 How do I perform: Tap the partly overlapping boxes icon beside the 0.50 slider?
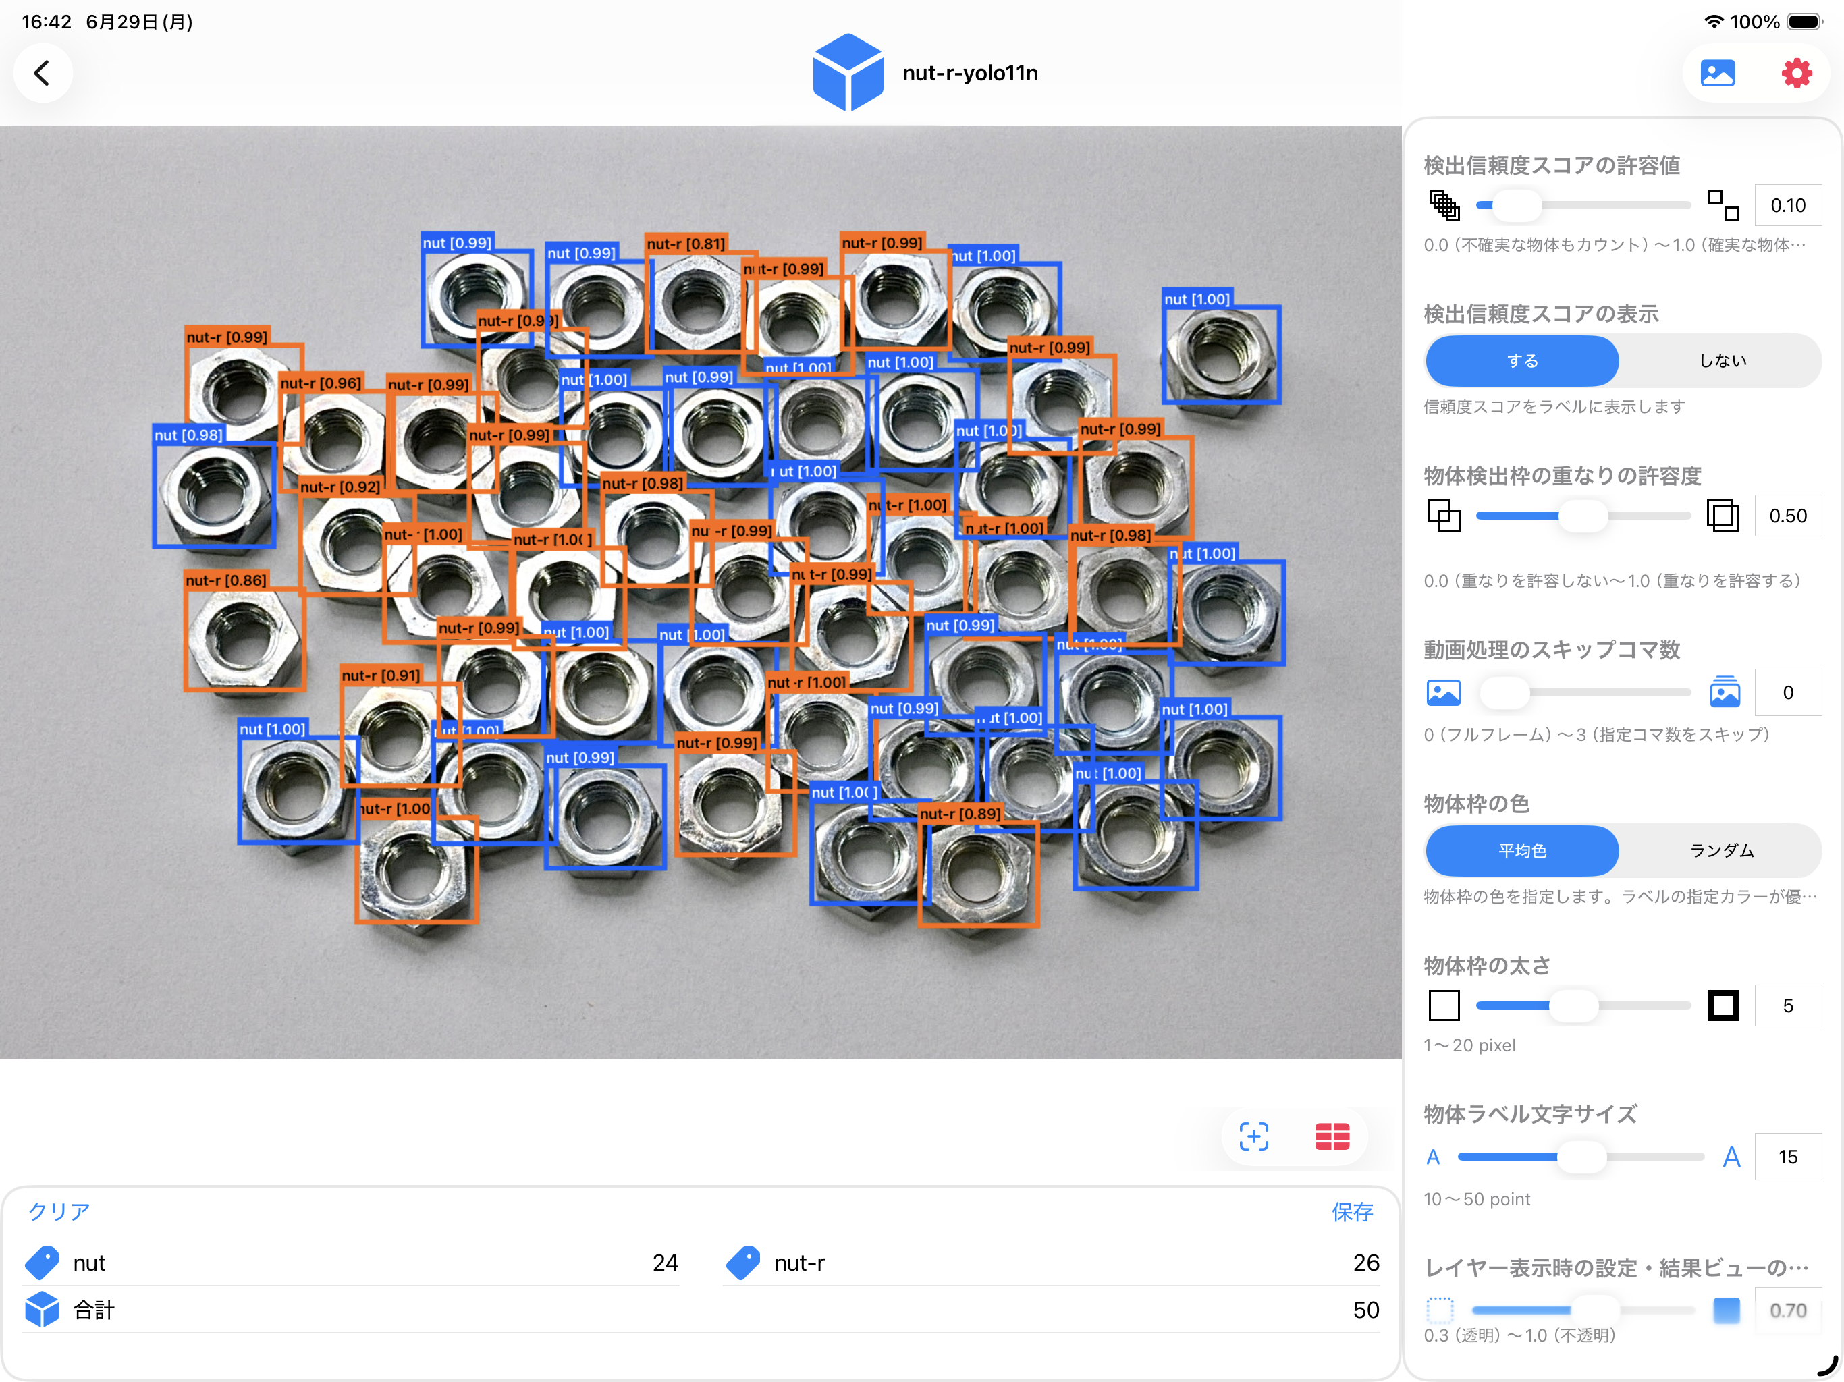(x=1444, y=516)
